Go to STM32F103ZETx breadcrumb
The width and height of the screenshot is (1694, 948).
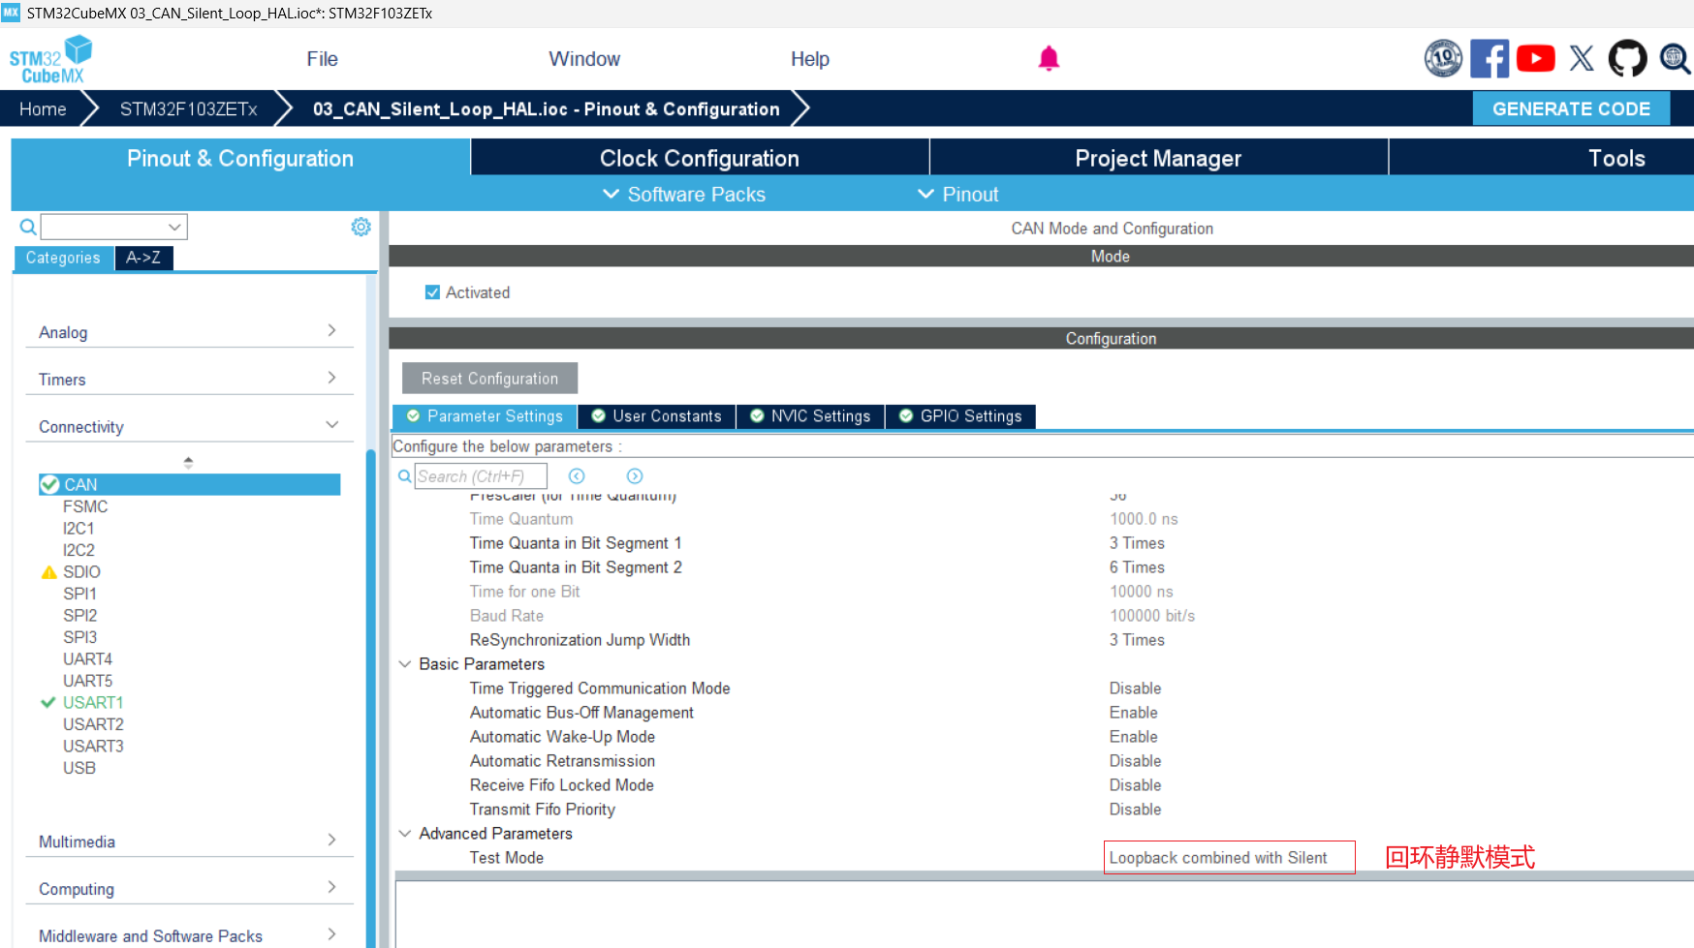(189, 109)
